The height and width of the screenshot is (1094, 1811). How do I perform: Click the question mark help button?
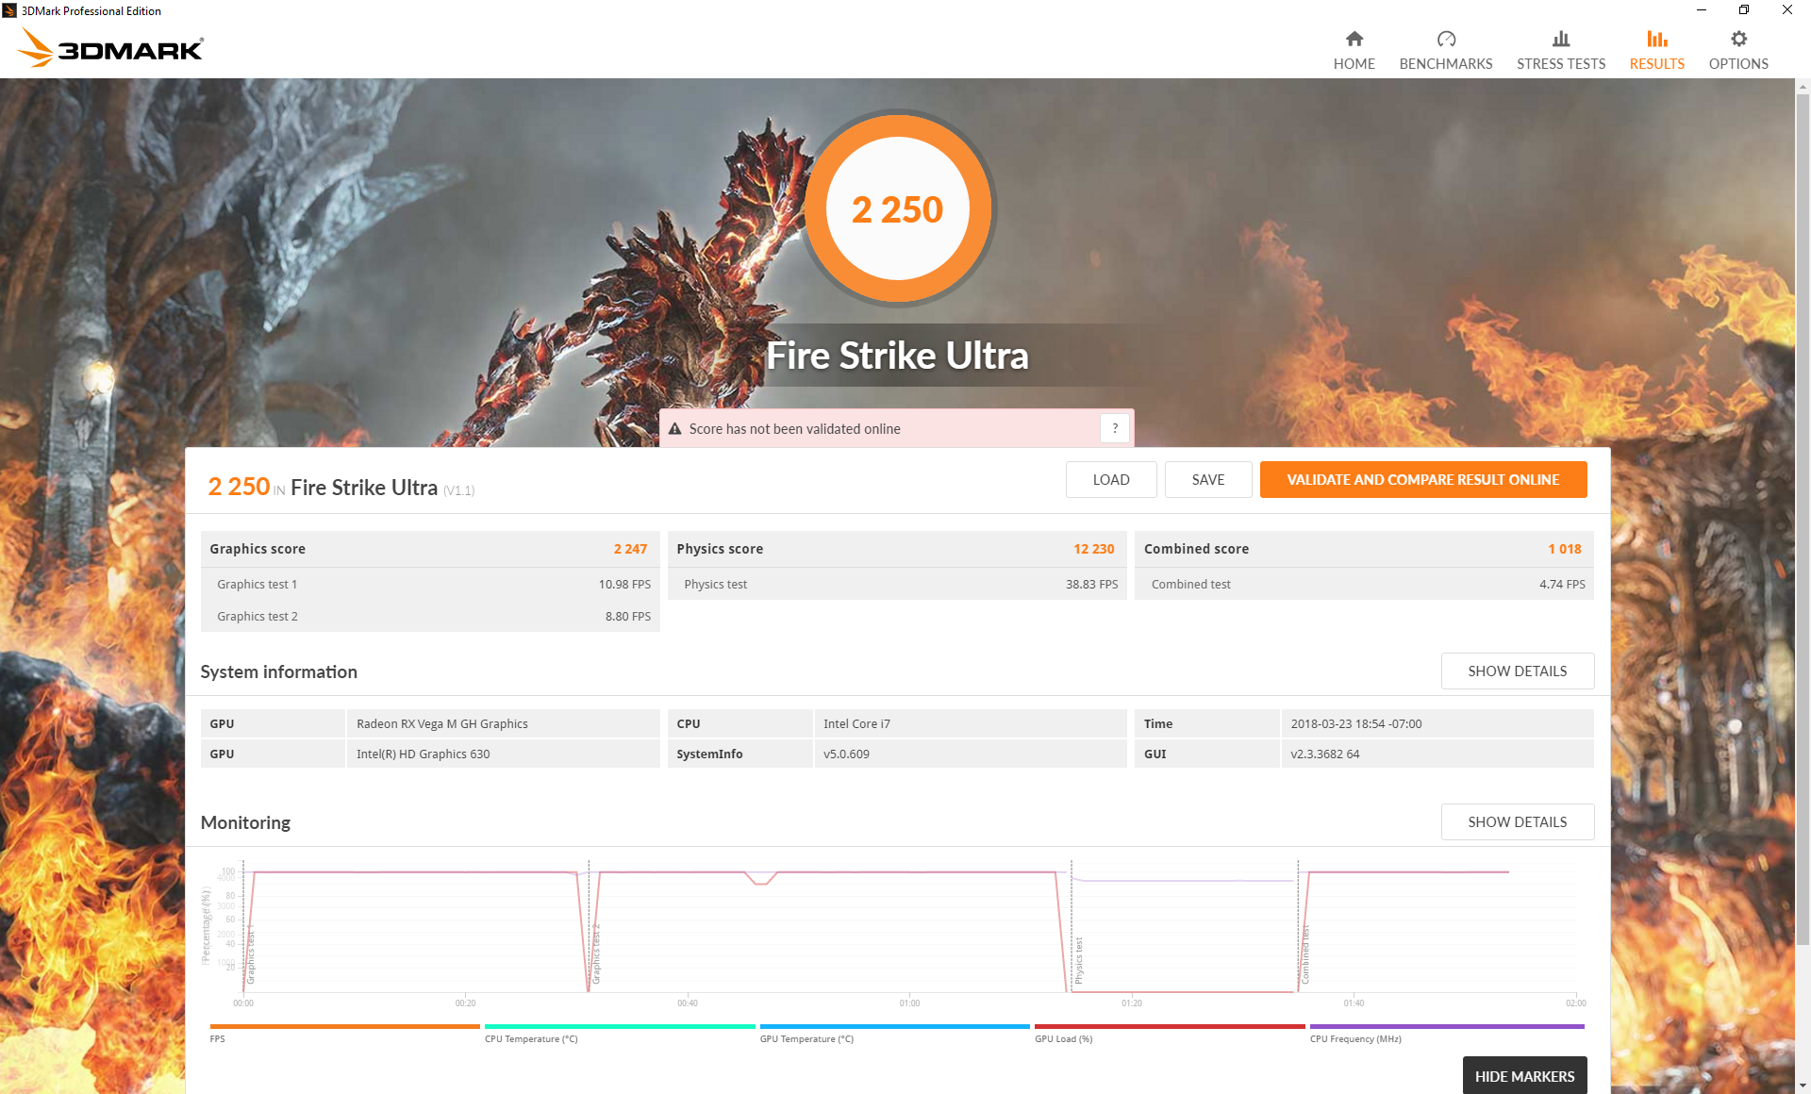pos(1114,428)
